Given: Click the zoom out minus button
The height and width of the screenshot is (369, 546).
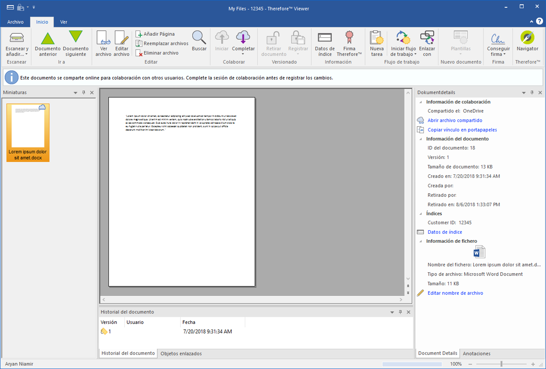Looking at the screenshot, I should pyautogui.click(x=470, y=364).
